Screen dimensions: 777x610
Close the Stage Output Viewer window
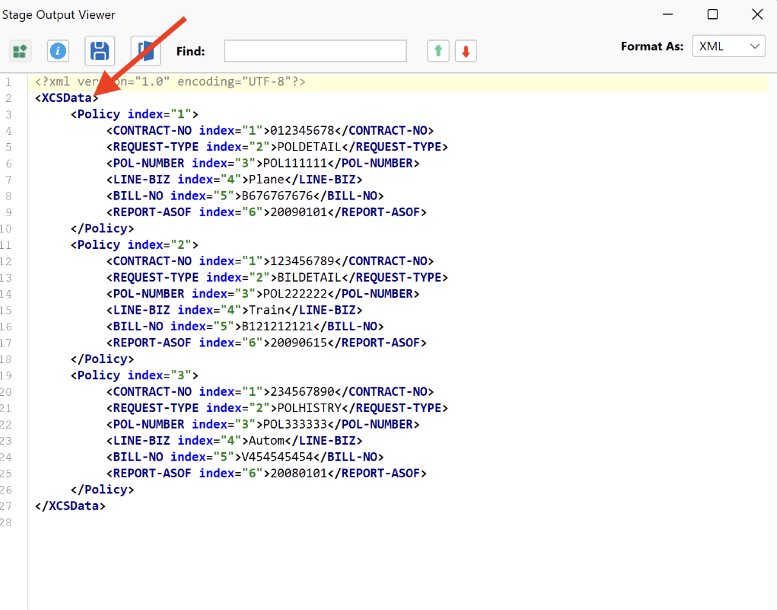[x=758, y=15]
